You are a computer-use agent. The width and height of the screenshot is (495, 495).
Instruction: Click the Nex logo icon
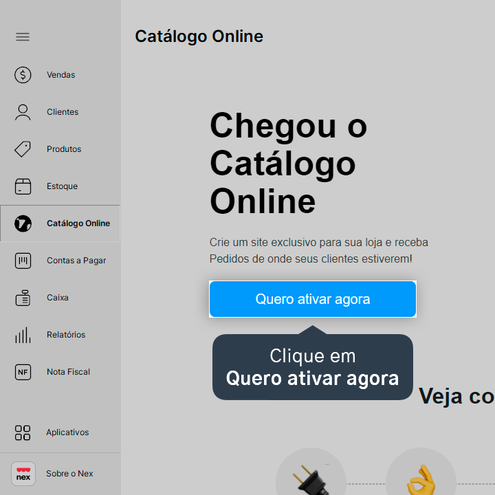pos(23,474)
